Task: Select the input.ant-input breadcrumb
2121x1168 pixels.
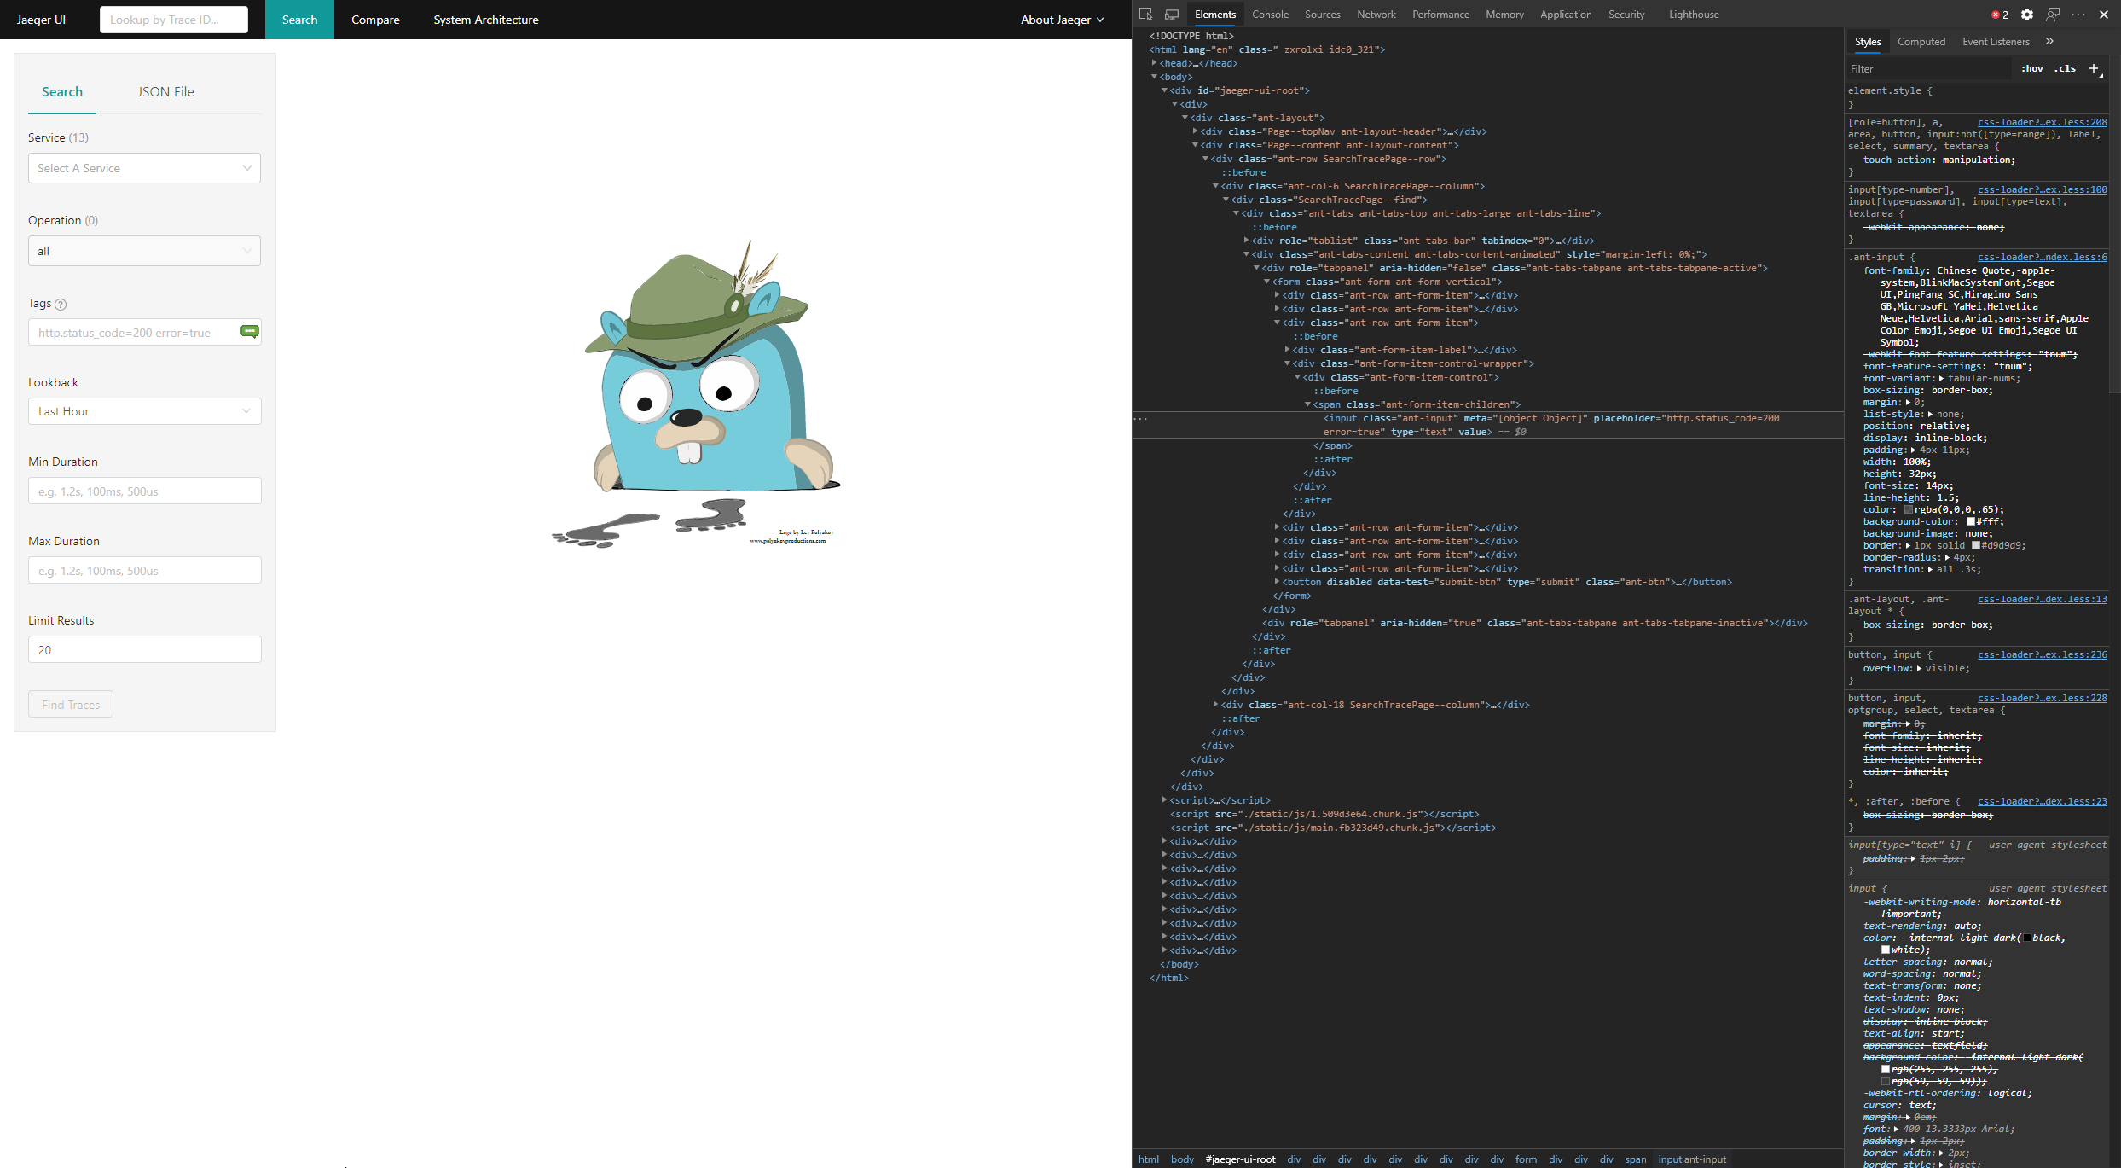Action: point(1692,1159)
